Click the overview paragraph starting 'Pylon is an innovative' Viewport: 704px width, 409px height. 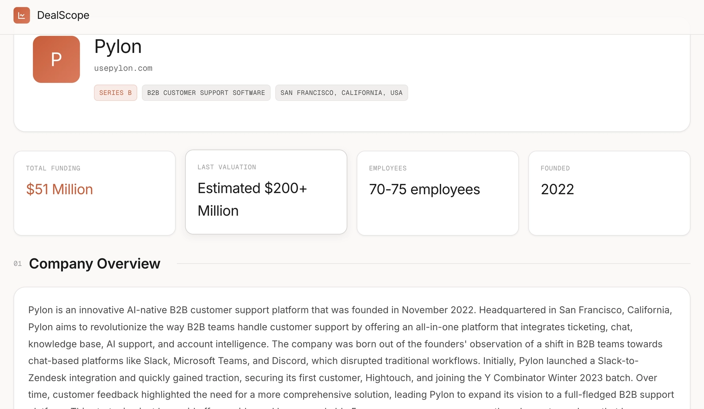click(351, 356)
